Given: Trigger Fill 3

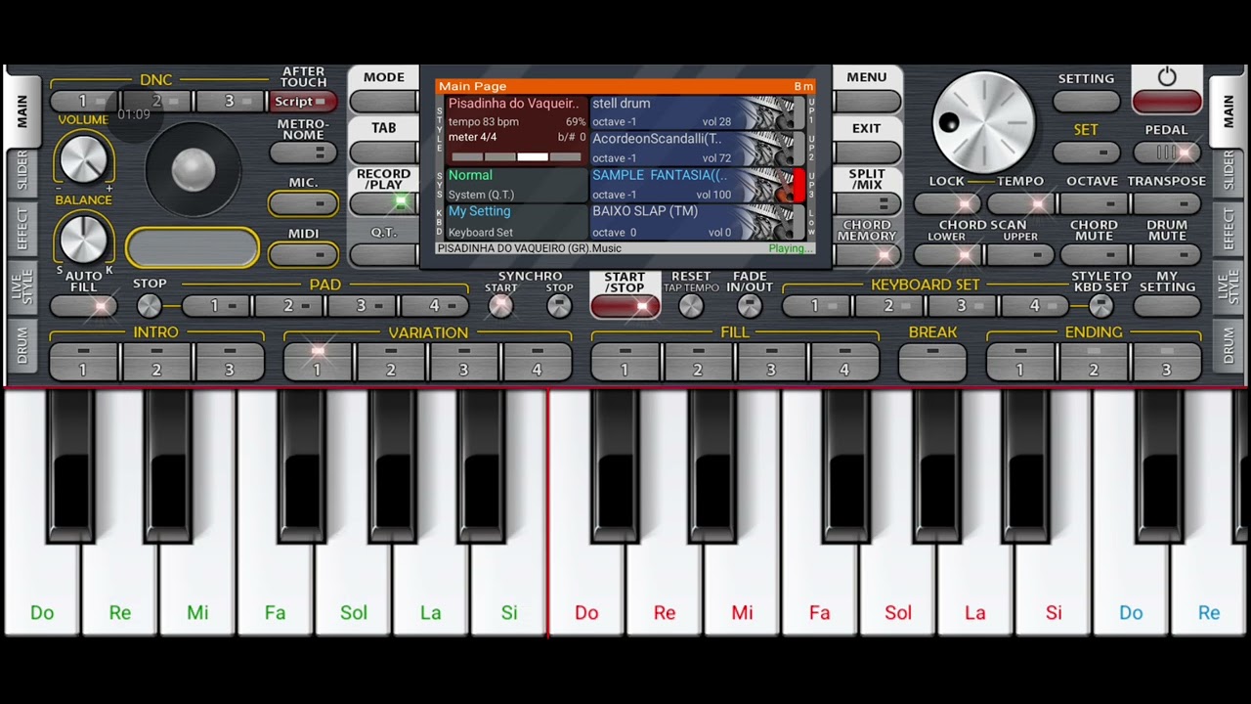Looking at the screenshot, I should pos(771,362).
